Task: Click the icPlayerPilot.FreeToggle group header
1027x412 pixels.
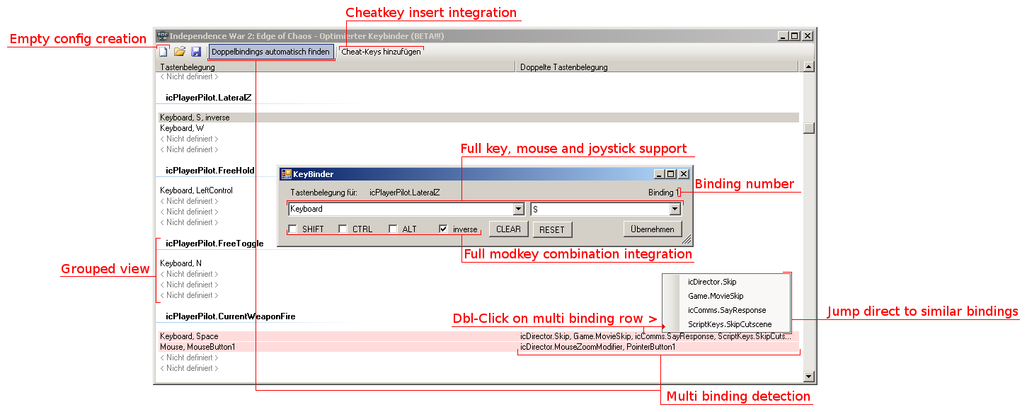Action: [214, 244]
